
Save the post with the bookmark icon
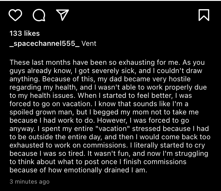pos(204,15)
